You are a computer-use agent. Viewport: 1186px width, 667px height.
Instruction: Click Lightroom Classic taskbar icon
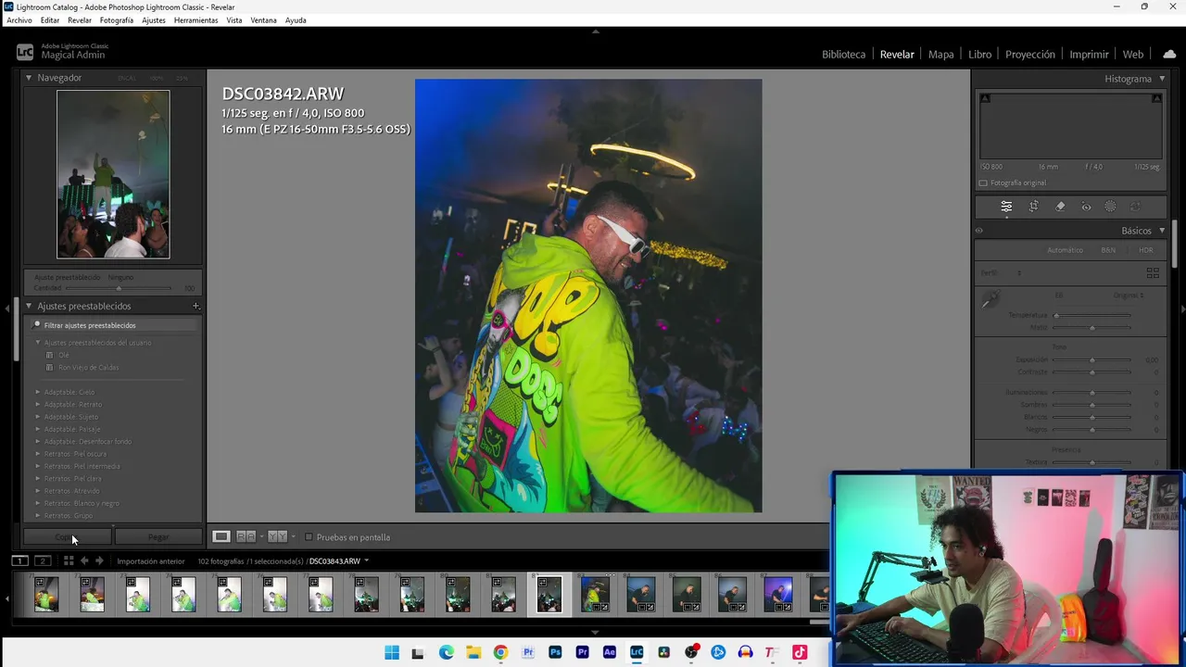click(637, 652)
